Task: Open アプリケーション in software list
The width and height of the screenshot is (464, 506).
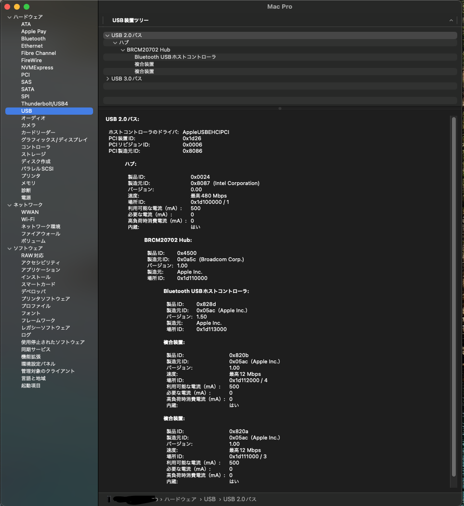Action: tap(41, 270)
